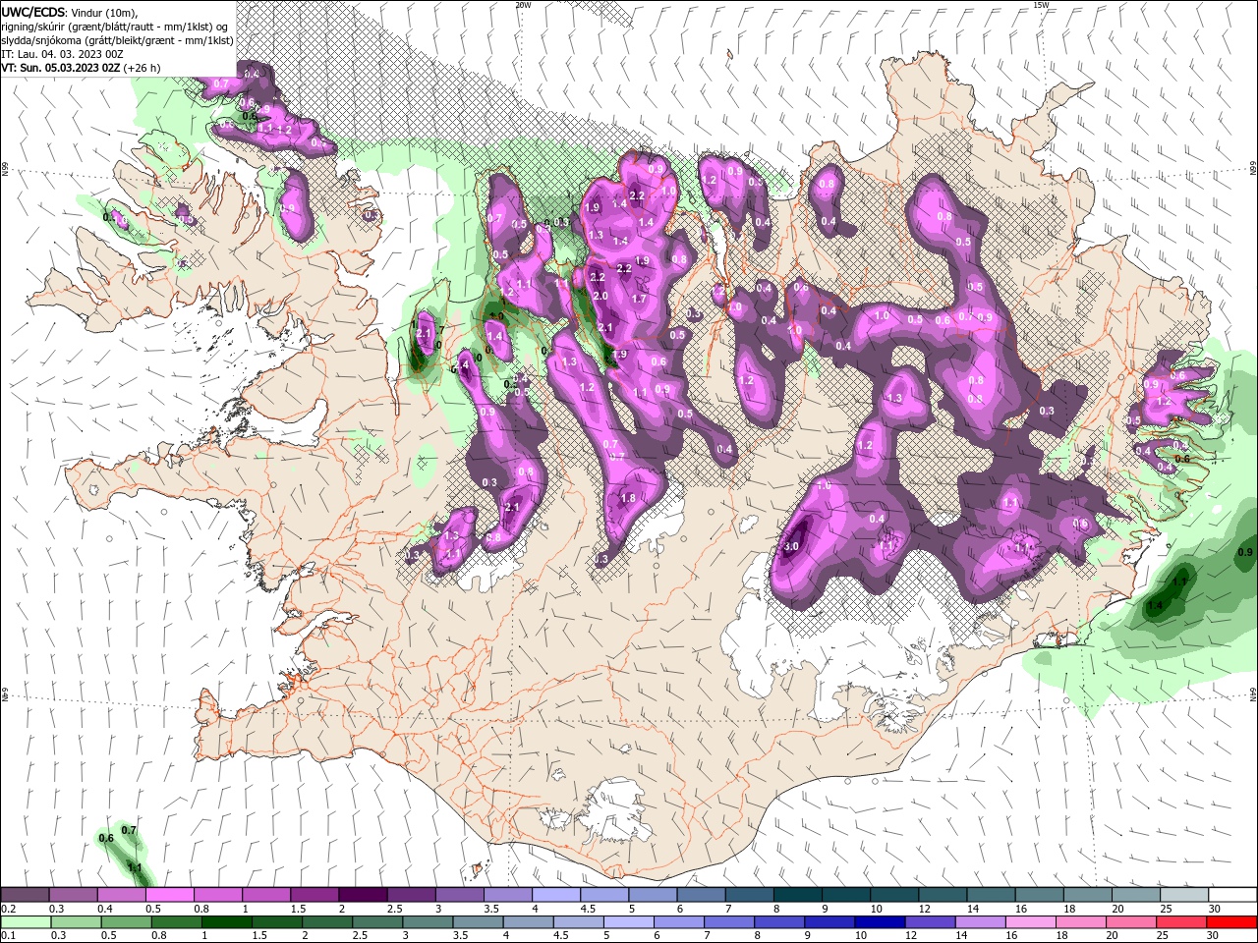Viewport: 1258px width, 943px height.
Task: Click the snow scale swatch between 2 and 2.5
Action: click(x=363, y=895)
